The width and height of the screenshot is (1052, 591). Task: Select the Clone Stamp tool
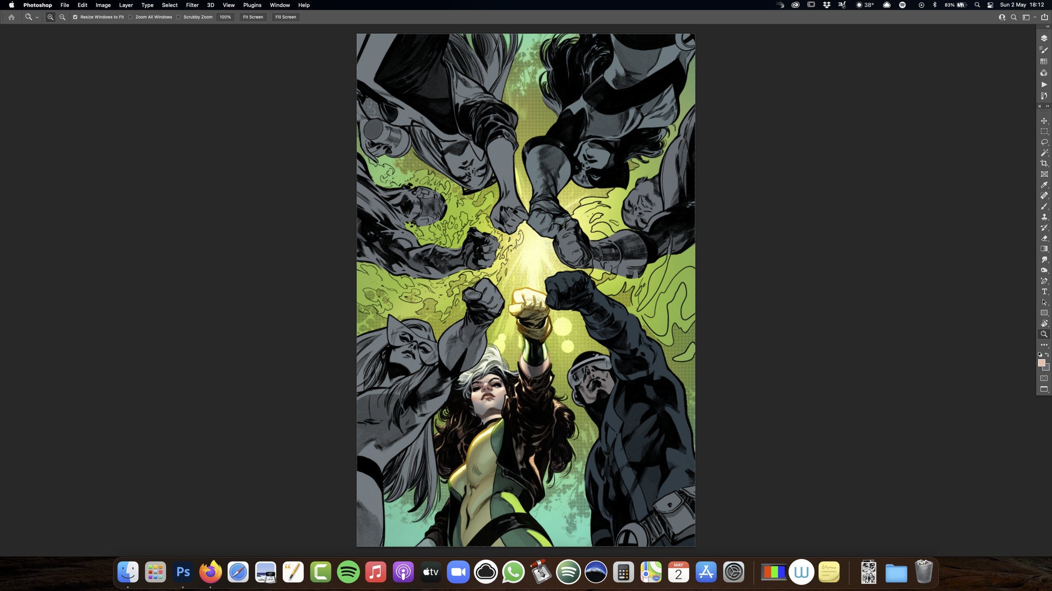[x=1044, y=217]
